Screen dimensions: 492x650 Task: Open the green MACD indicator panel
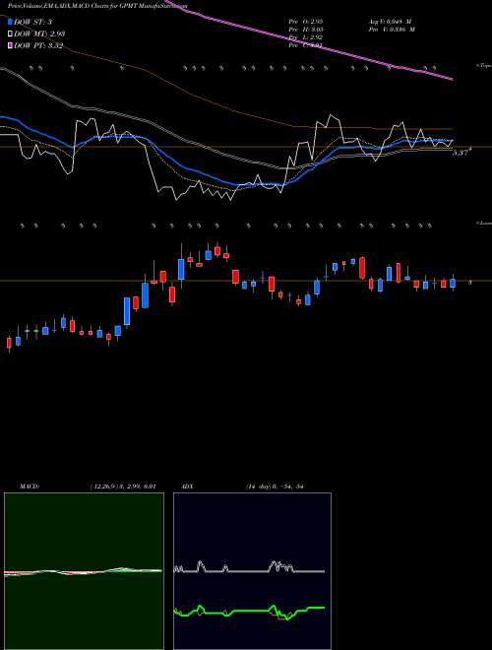tap(84, 571)
